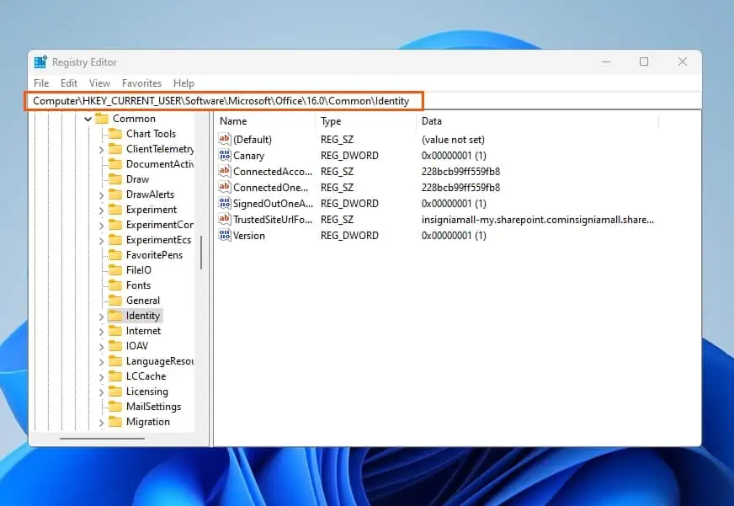
Task: Expand the MailSettings key
Action: pos(101,407)
